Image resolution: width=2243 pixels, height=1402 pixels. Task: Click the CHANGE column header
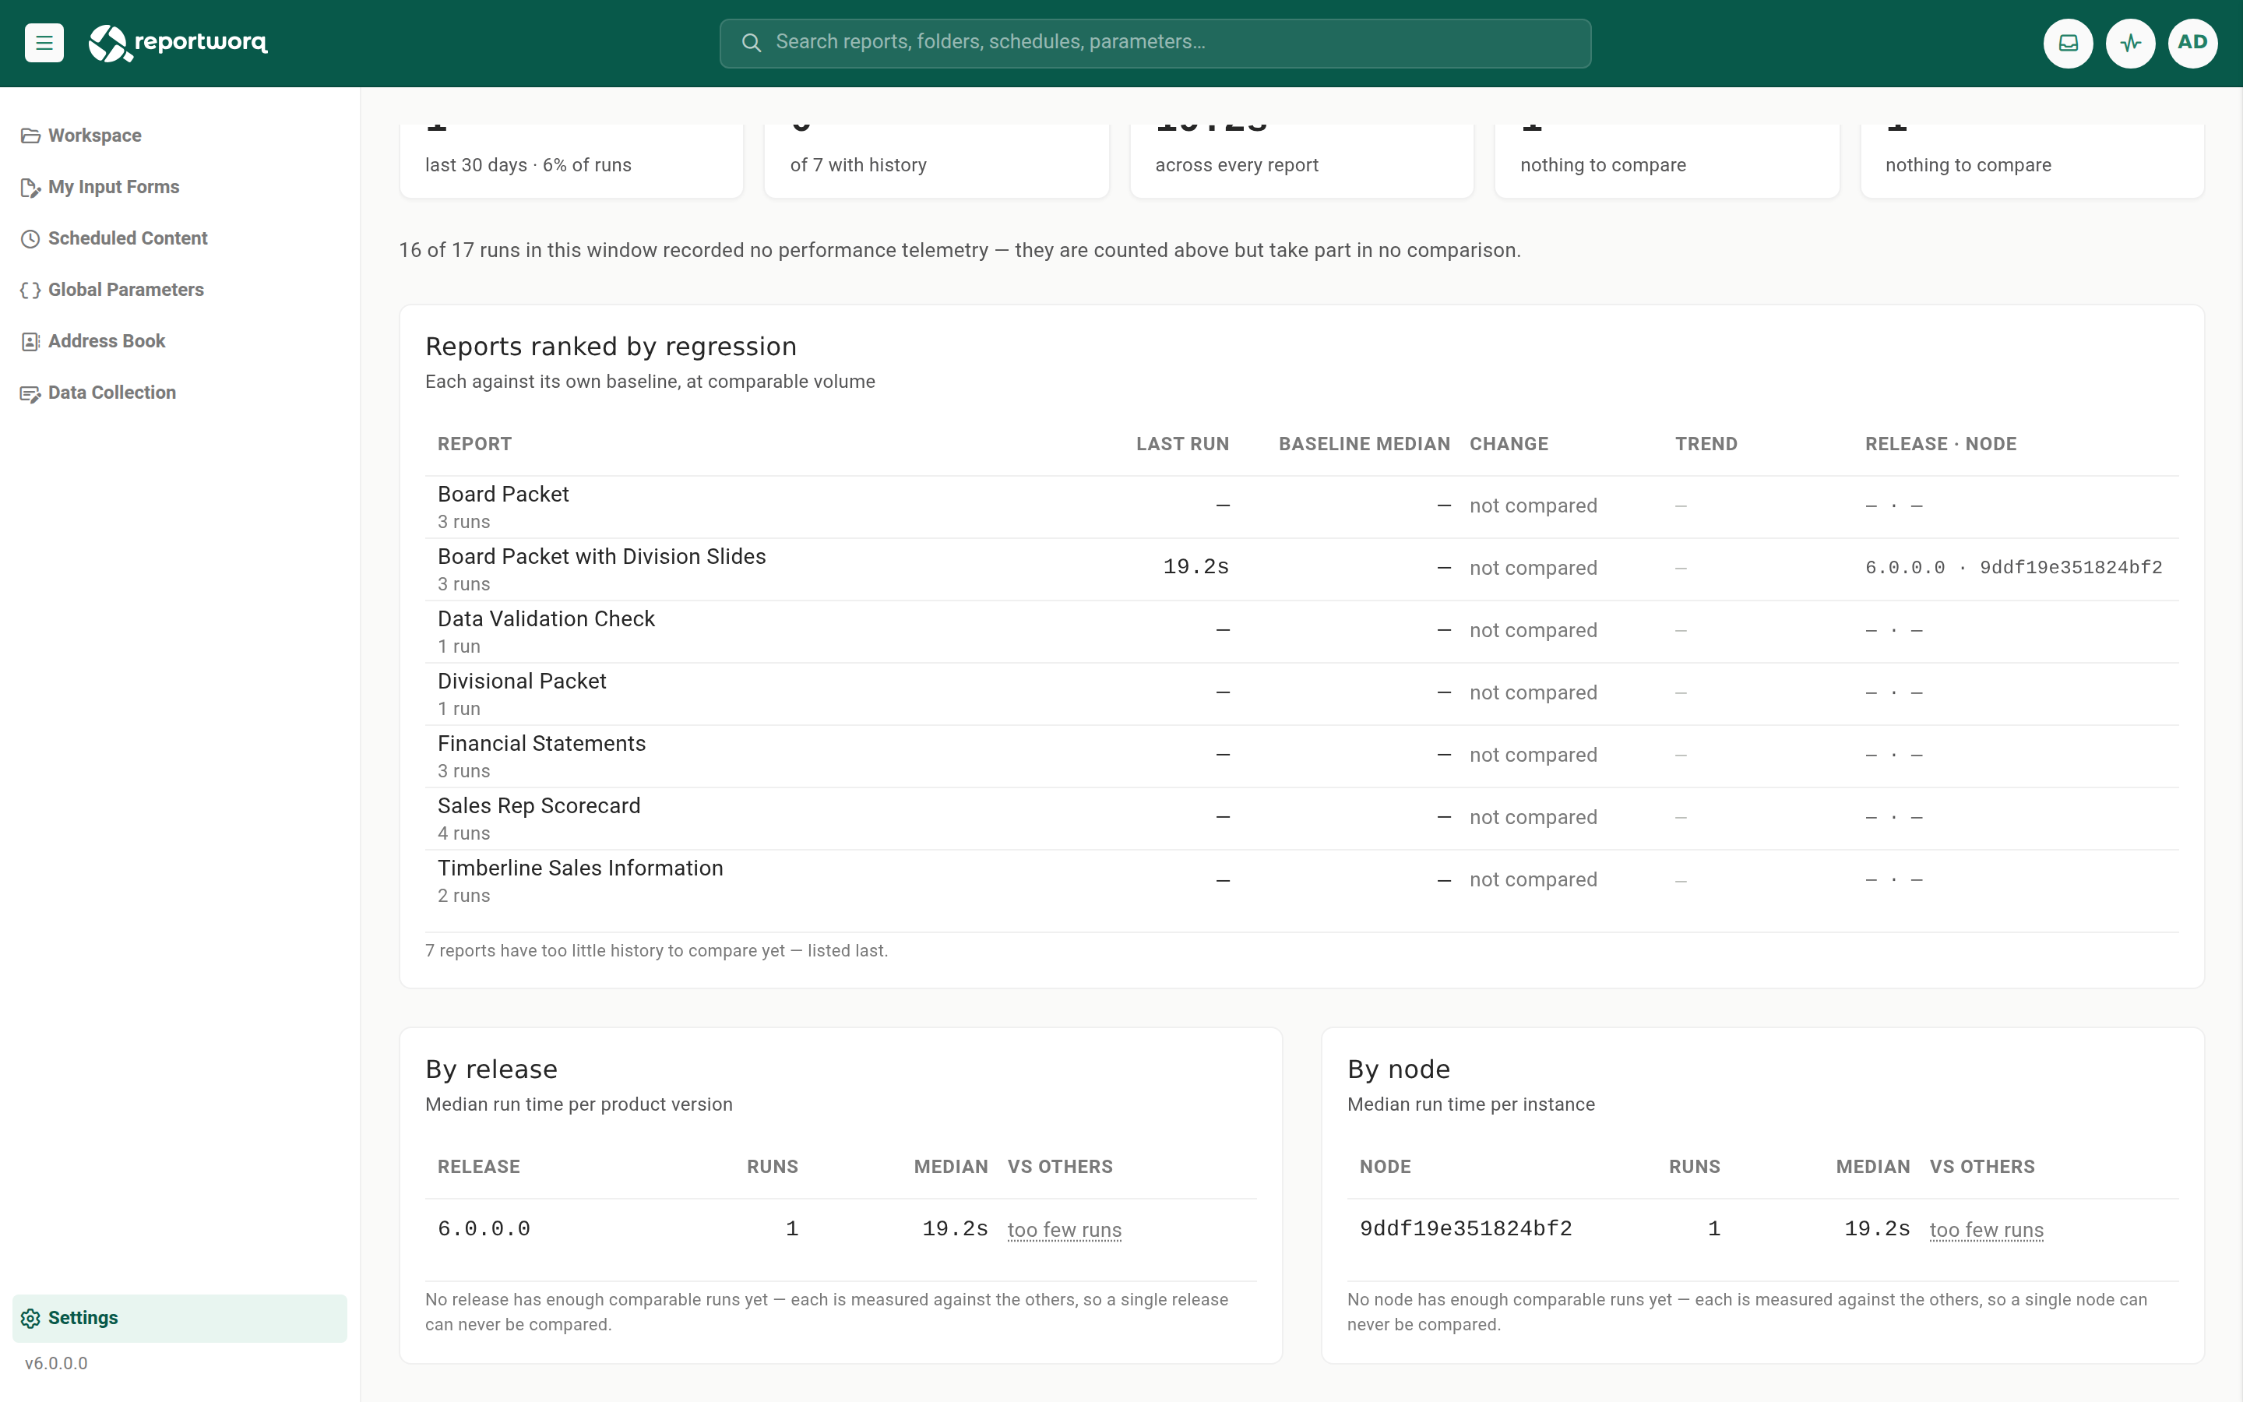tap(1509, 444)
